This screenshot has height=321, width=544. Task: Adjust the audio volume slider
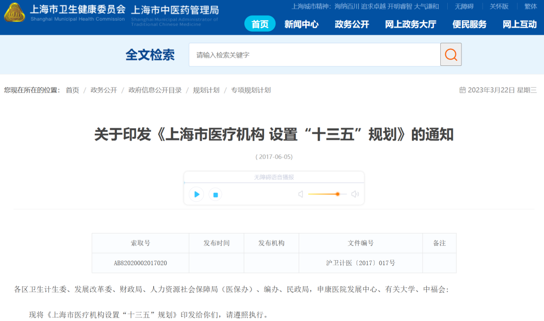tap(337, 194)
